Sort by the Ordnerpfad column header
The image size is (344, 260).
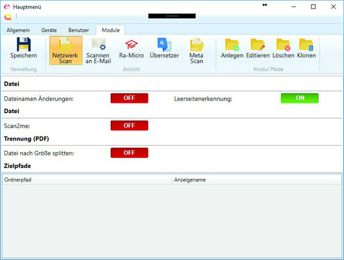click(x=88, y=180)
